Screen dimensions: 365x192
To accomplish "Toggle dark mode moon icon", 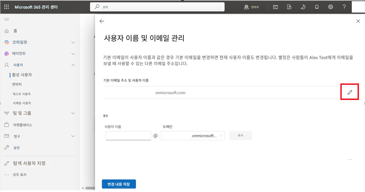I will tap(303, 7).
